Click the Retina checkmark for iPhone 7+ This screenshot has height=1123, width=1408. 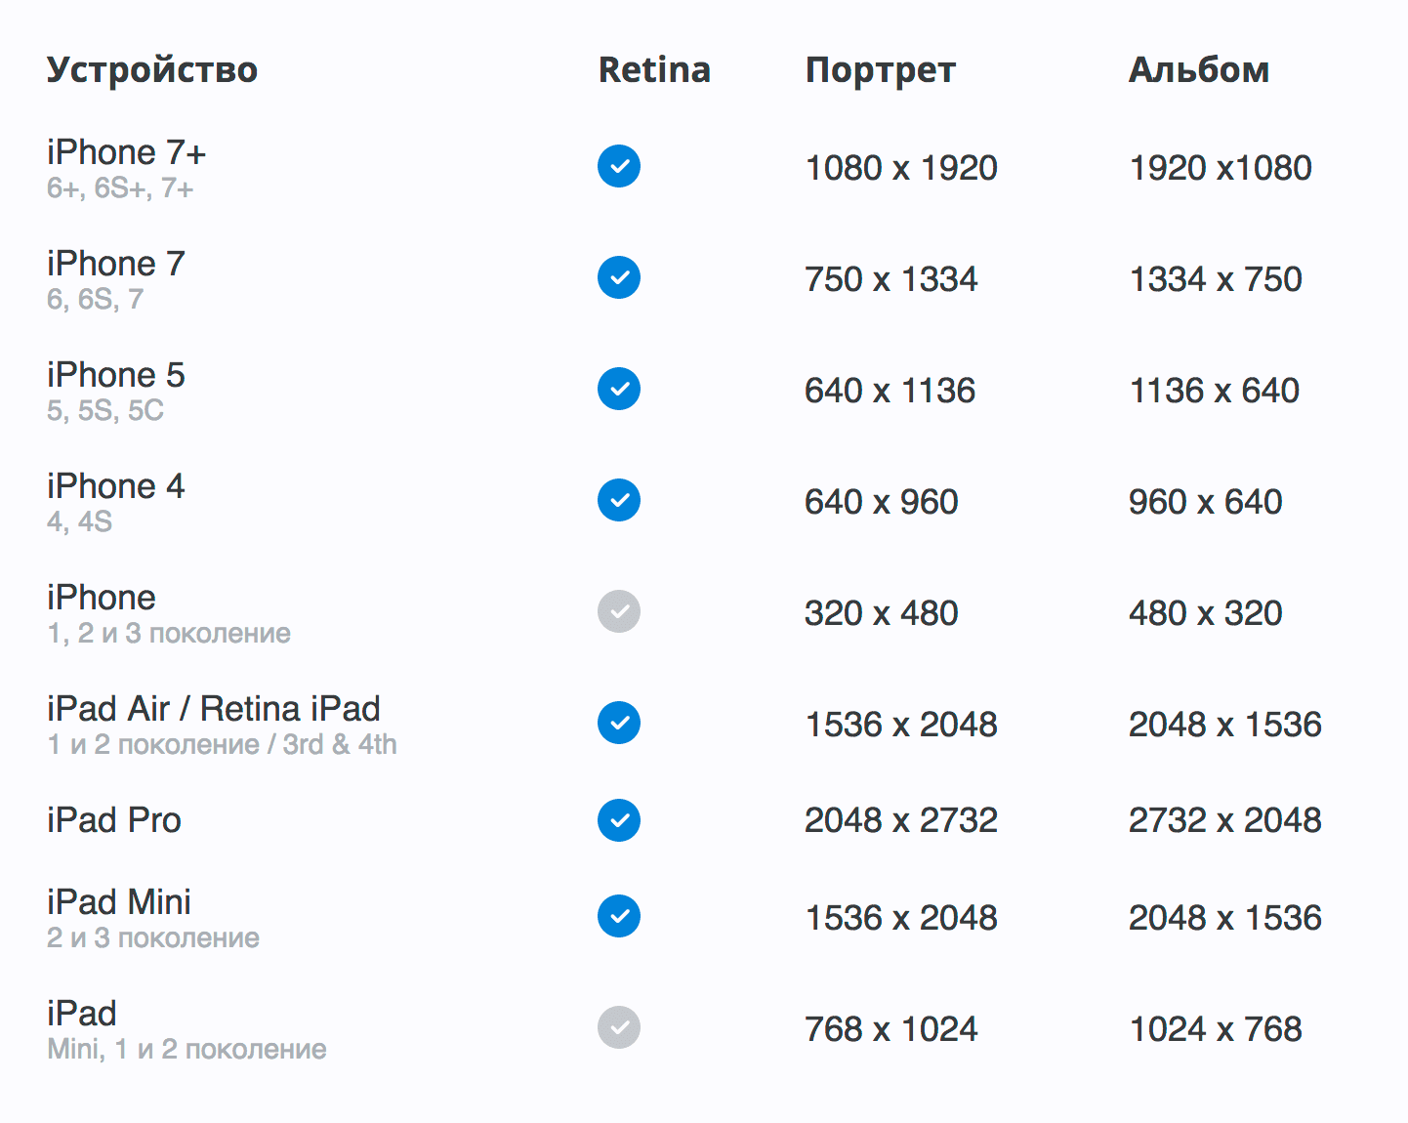[x=619, y=166]
